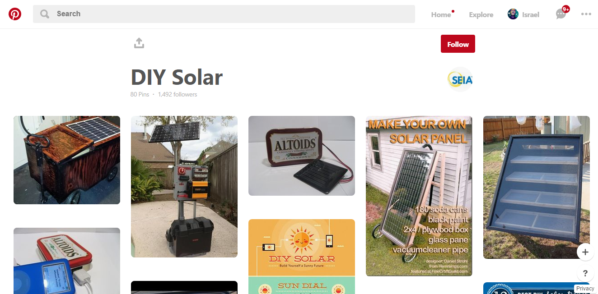
Task: Open the Make Your Own Solar Panel pin
Action: (x=419, y=196)
